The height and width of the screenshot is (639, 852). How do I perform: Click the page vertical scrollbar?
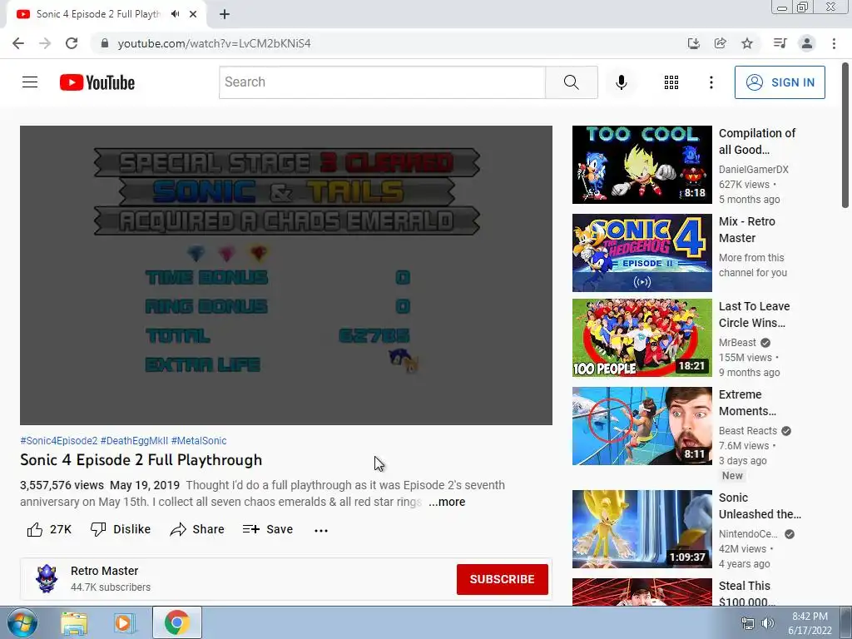point(845,136)
